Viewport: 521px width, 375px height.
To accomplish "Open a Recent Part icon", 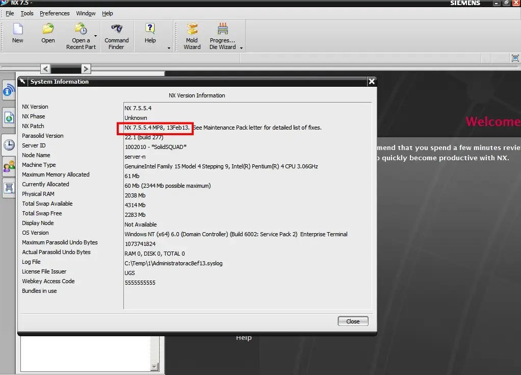I will point(81,29).
